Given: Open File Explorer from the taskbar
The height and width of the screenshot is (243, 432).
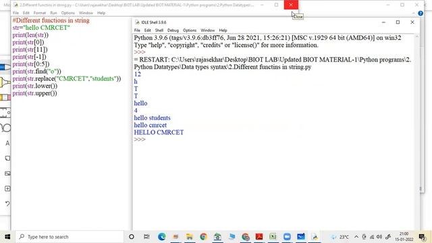Looking at the screenshot, I should coord(190,237).
